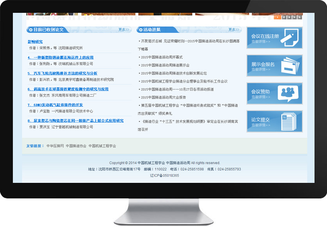The image size is (327, 235).
Task: Switch banner to slide 3
Action: [289, 17]
